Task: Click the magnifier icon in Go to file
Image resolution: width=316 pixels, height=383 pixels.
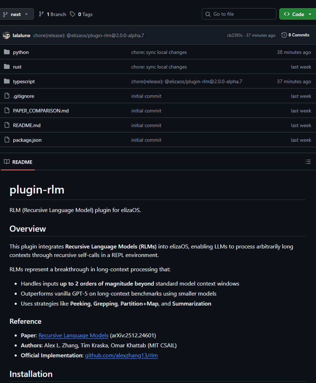Action: [x=208, y=14]
